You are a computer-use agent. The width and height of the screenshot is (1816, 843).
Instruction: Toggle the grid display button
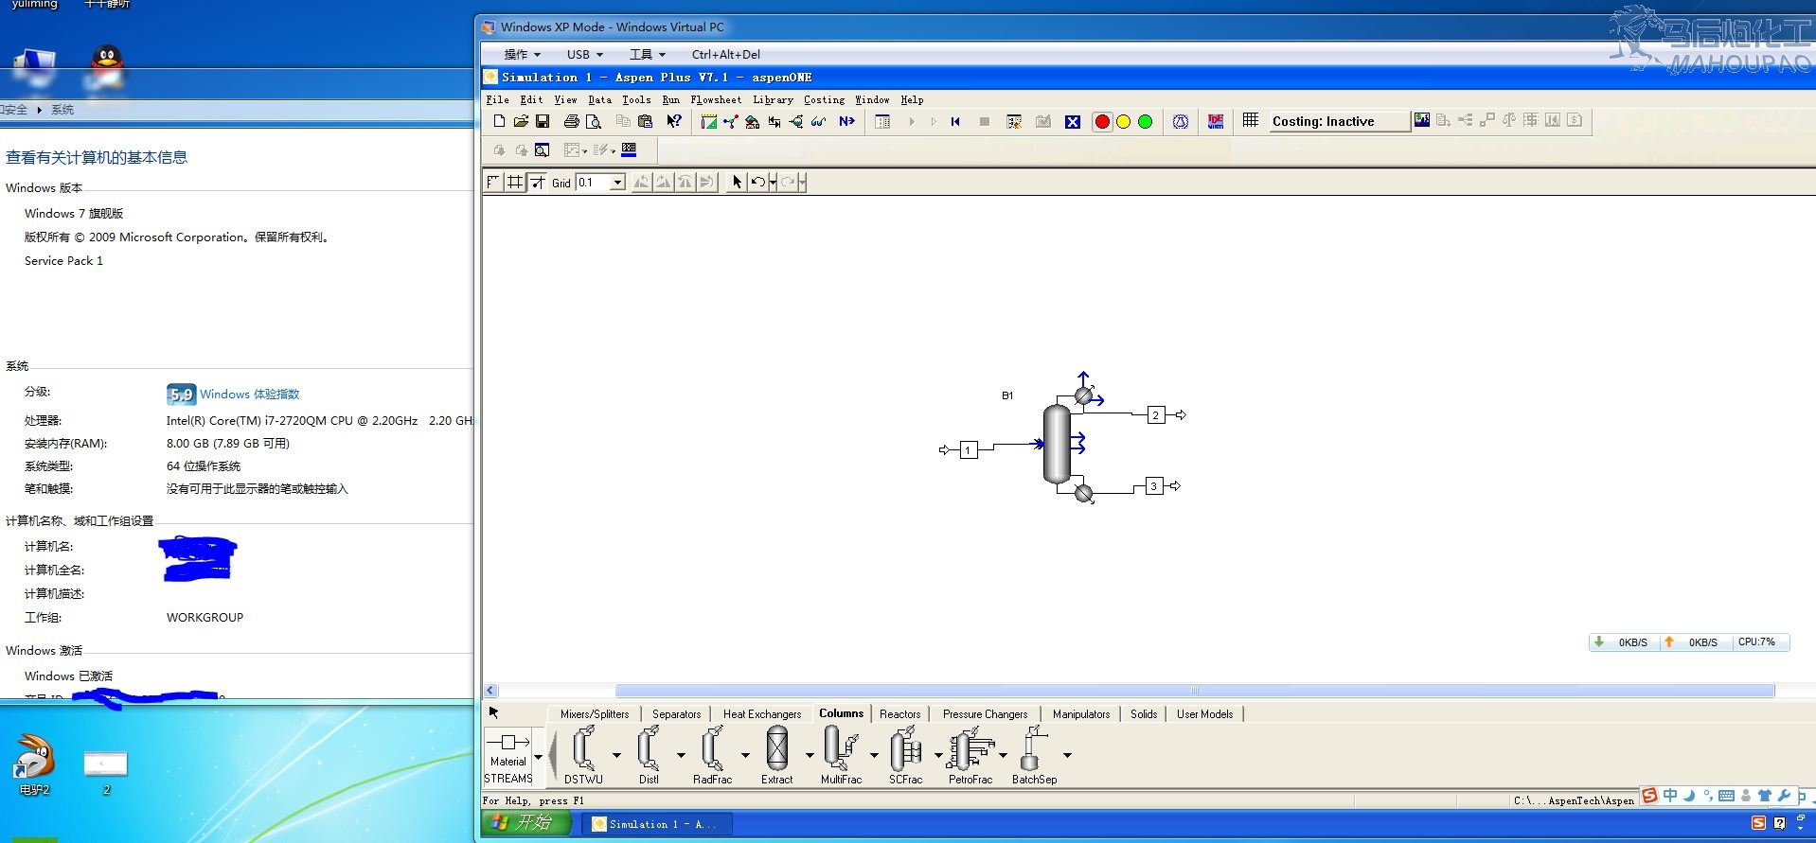[x=515, y=182]
